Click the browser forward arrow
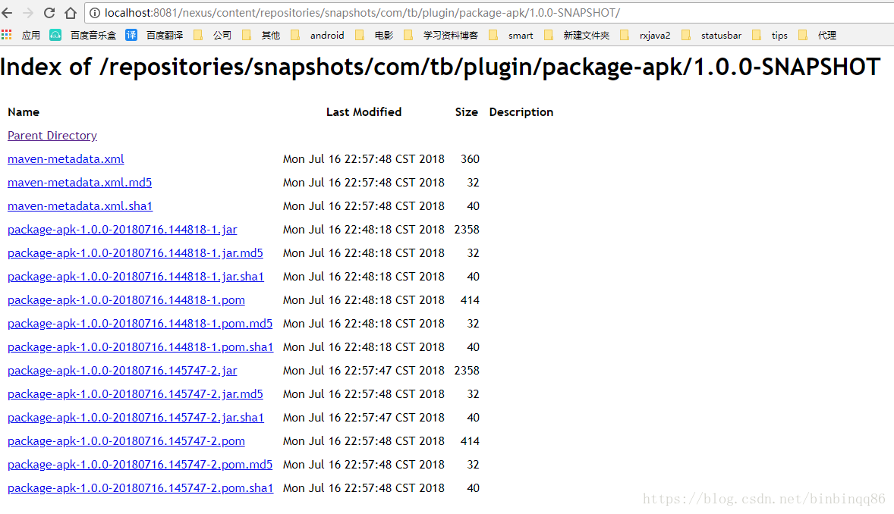Image resolution: width=894 pixels, height=514 pixels. (x=28, y=13)
